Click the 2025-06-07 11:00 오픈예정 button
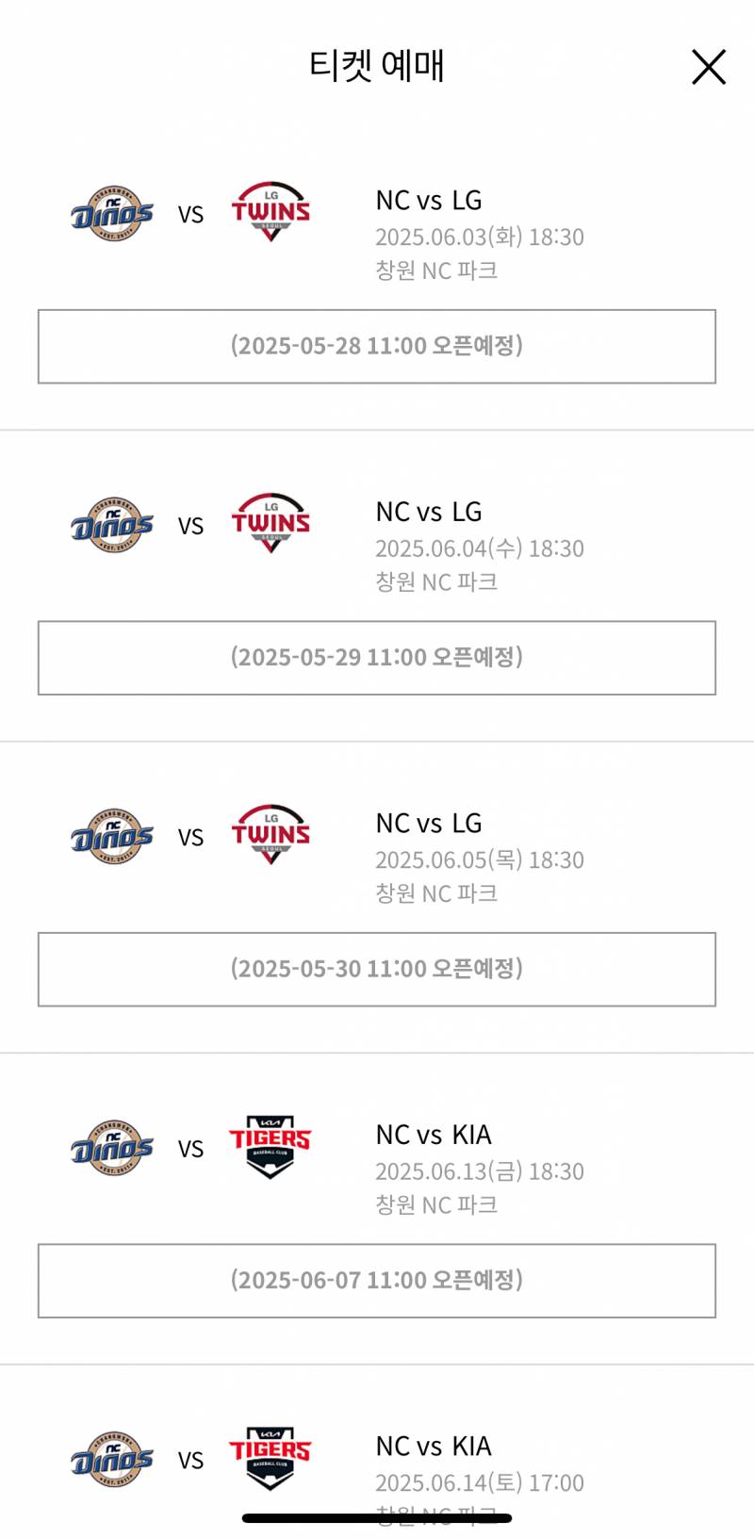Image resolution: width=754 pixels, height=1538 pixels. tap(377, 1281)
